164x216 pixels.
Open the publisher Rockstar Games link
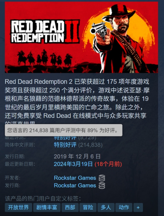pyautogui.click(x=75, y=185)
